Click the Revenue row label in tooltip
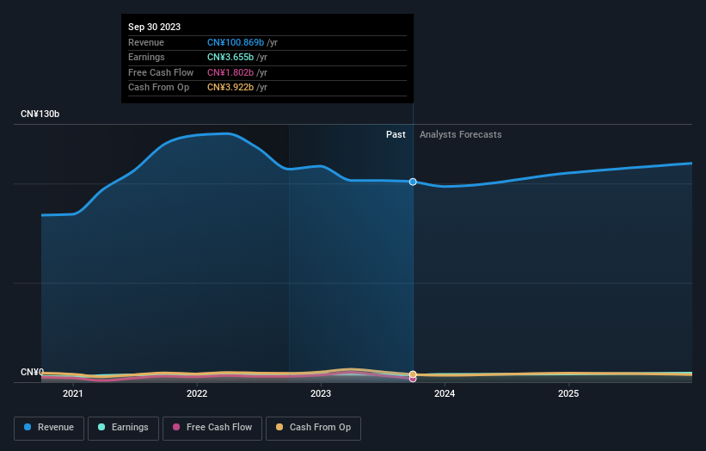Viewport: 706px width, 451px height. 146,42
